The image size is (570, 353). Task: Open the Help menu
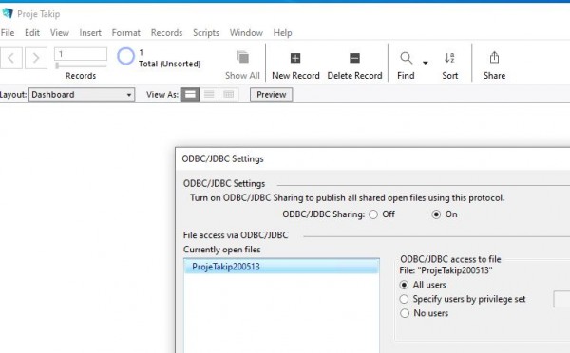click(x=282, y=32)
